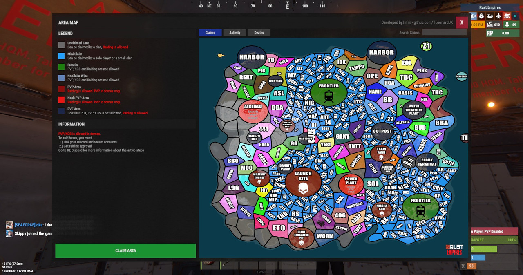Click the red tank event icon

[x=507, y=16]
